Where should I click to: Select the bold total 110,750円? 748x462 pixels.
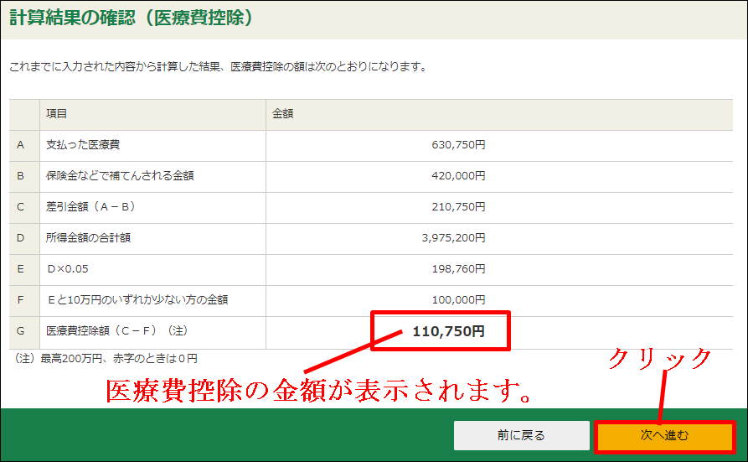(448, 331)
